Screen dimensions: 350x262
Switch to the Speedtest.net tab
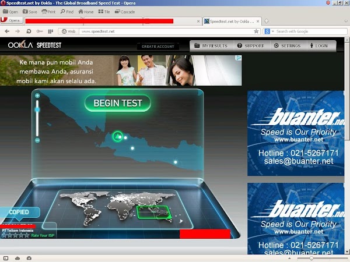(231, 22)
